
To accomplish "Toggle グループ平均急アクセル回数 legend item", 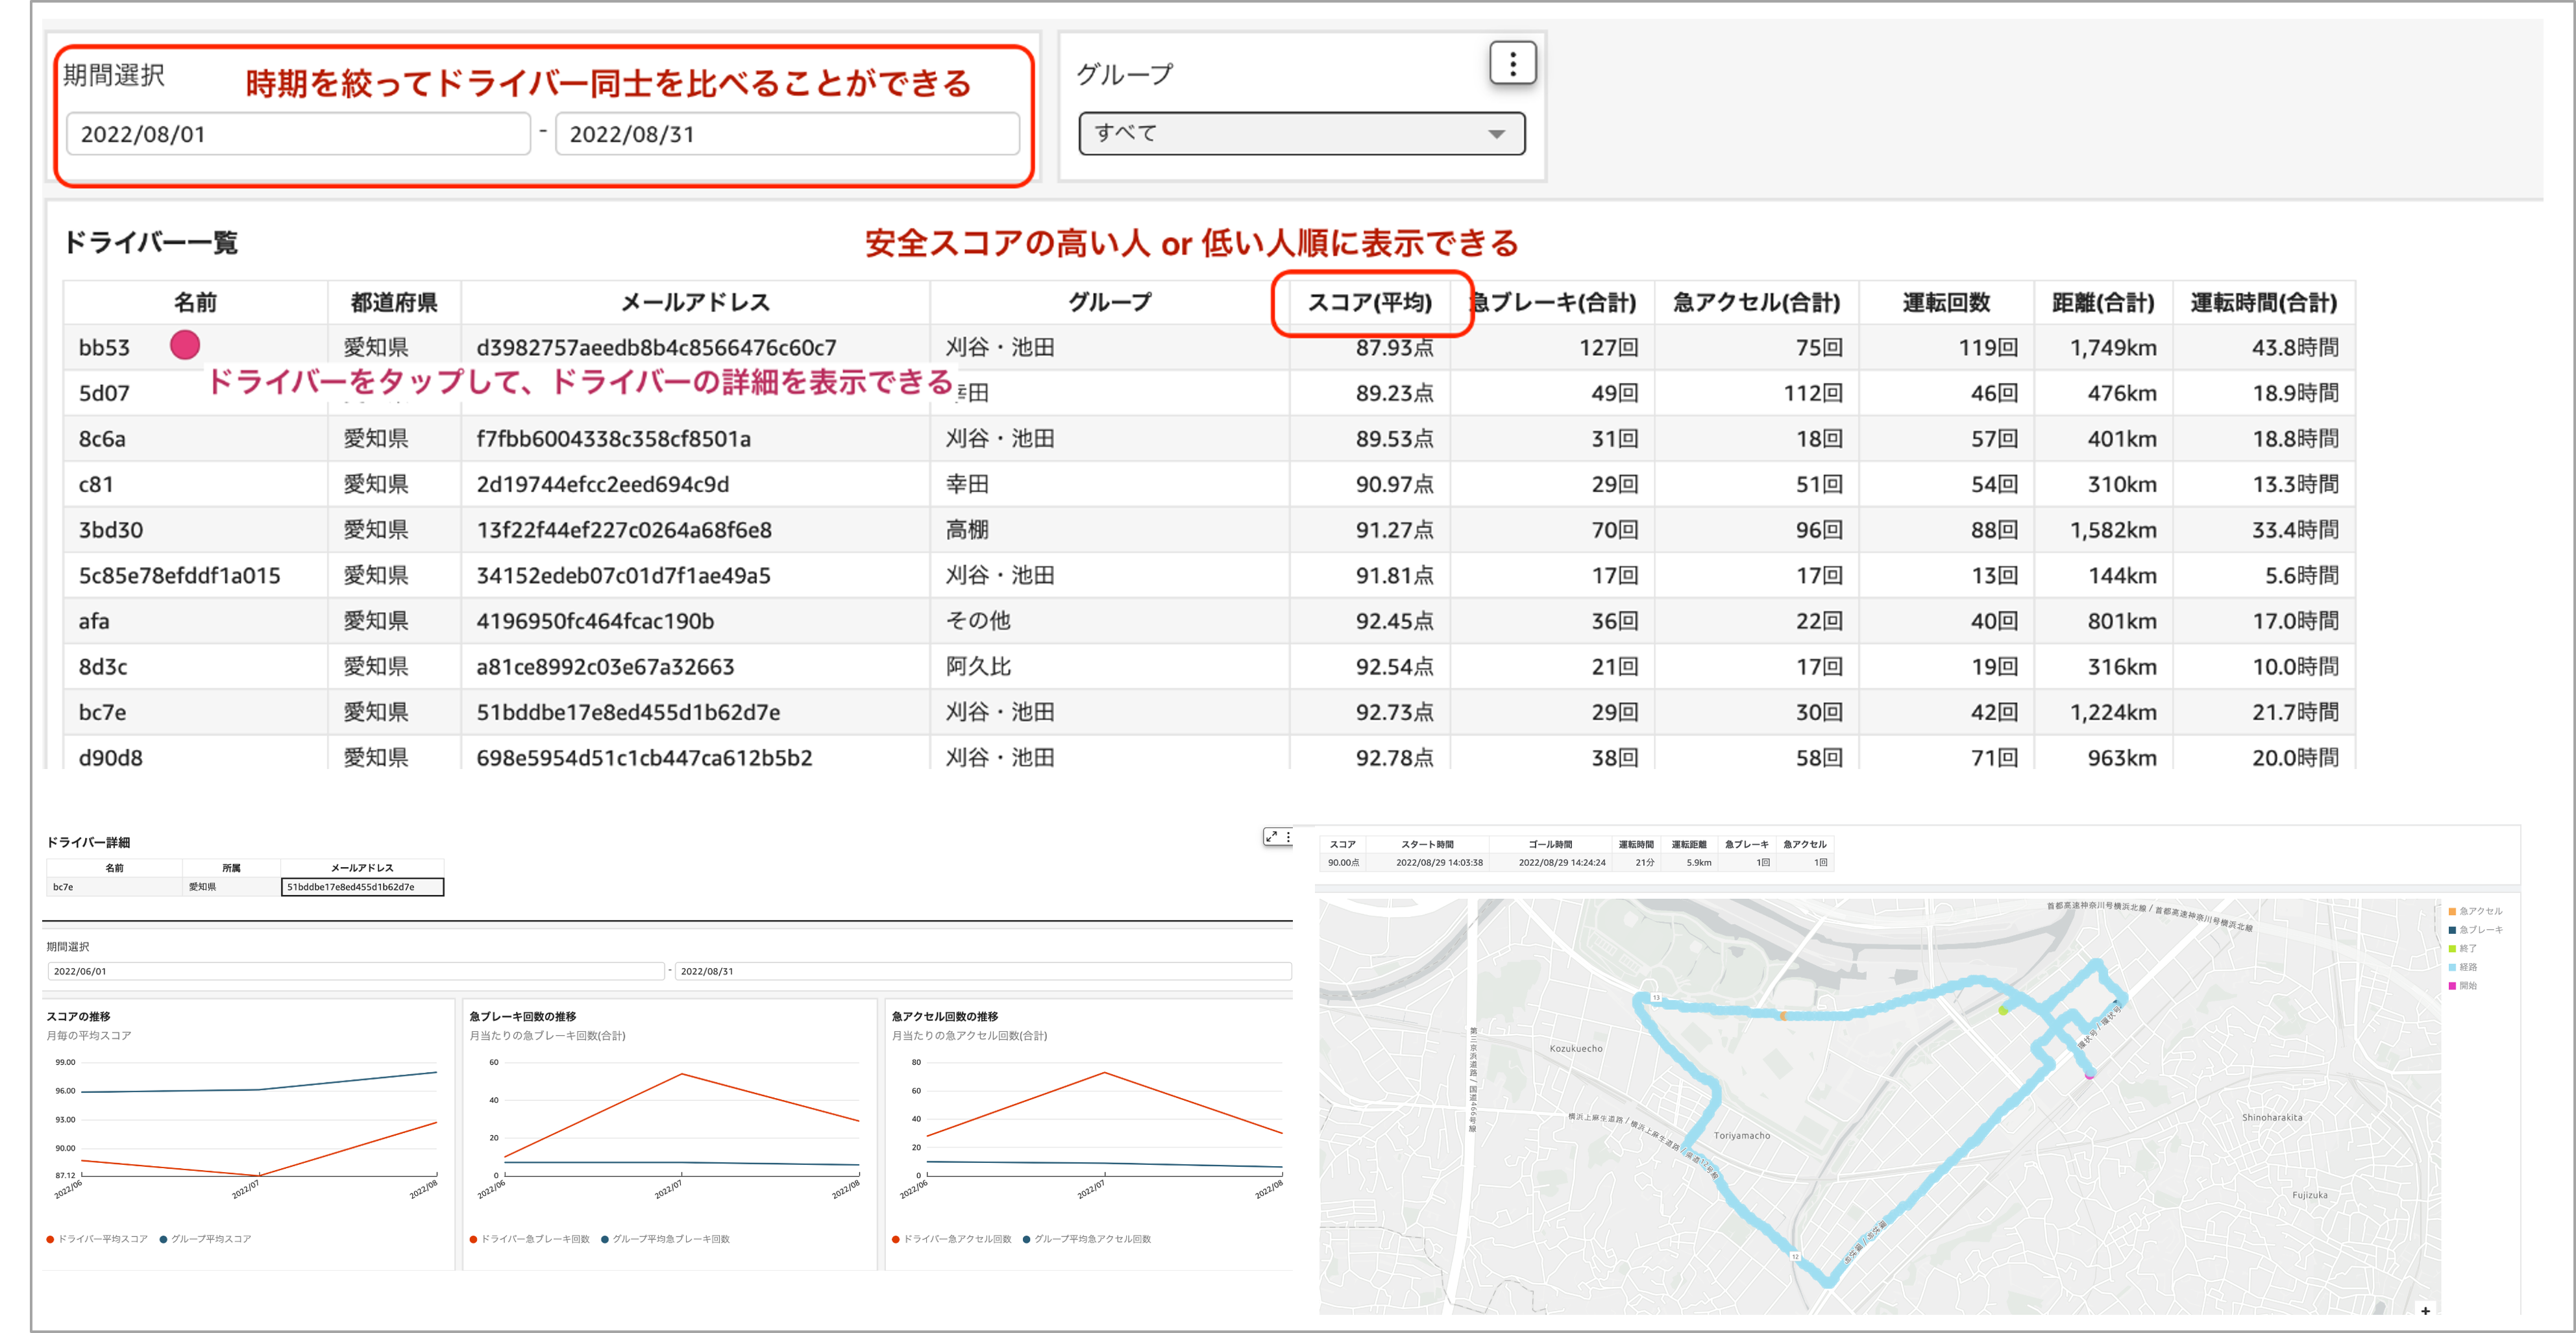I will click(1087, 1239).
